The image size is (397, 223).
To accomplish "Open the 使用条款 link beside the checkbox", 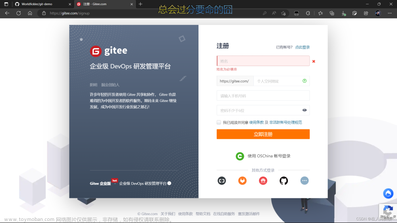I will [256, 122].
